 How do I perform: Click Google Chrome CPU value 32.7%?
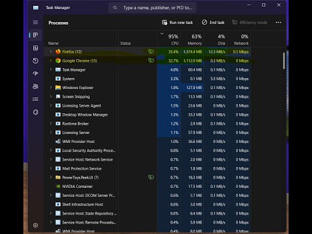pos(174,61)
